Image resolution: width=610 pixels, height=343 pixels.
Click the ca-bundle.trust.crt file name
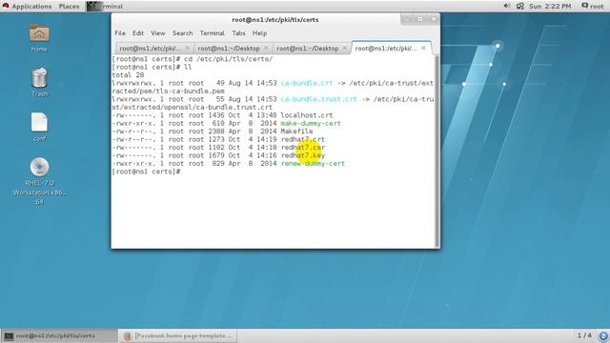click(318, 99)
